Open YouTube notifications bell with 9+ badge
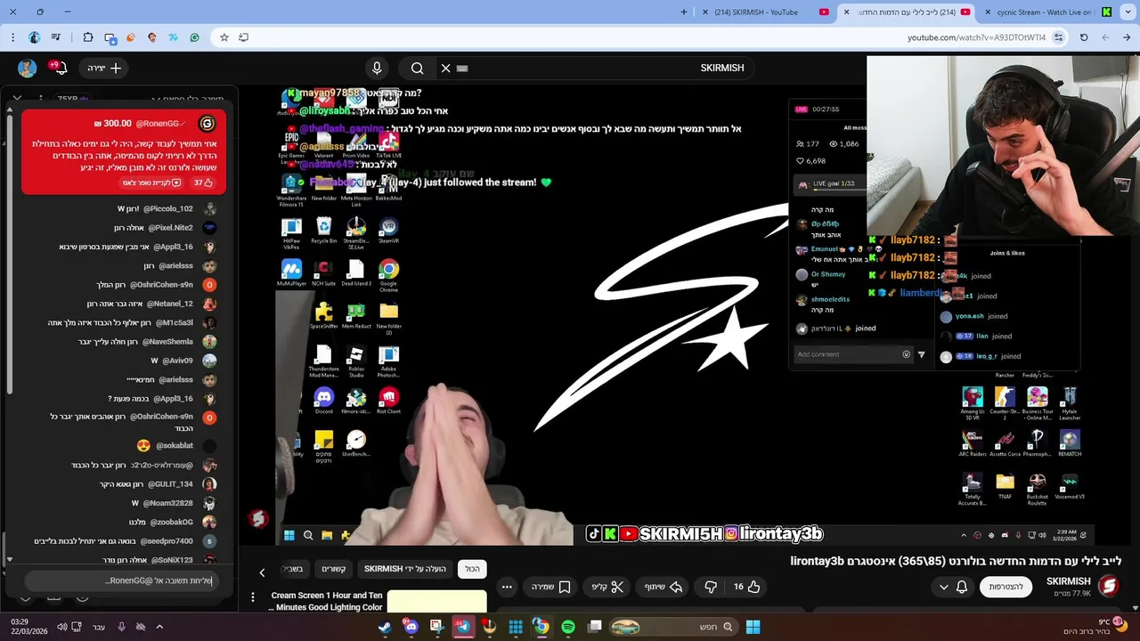Viewport: 1140px width, 641px height. point(59,68)
